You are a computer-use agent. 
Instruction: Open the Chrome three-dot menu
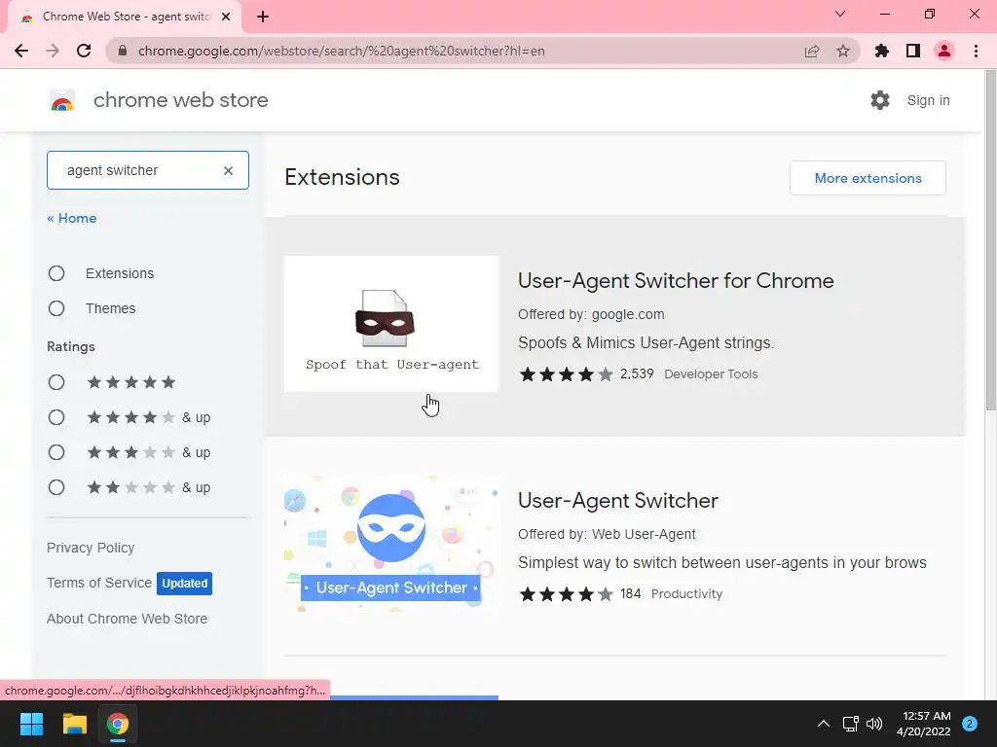[x=976, y=51]
